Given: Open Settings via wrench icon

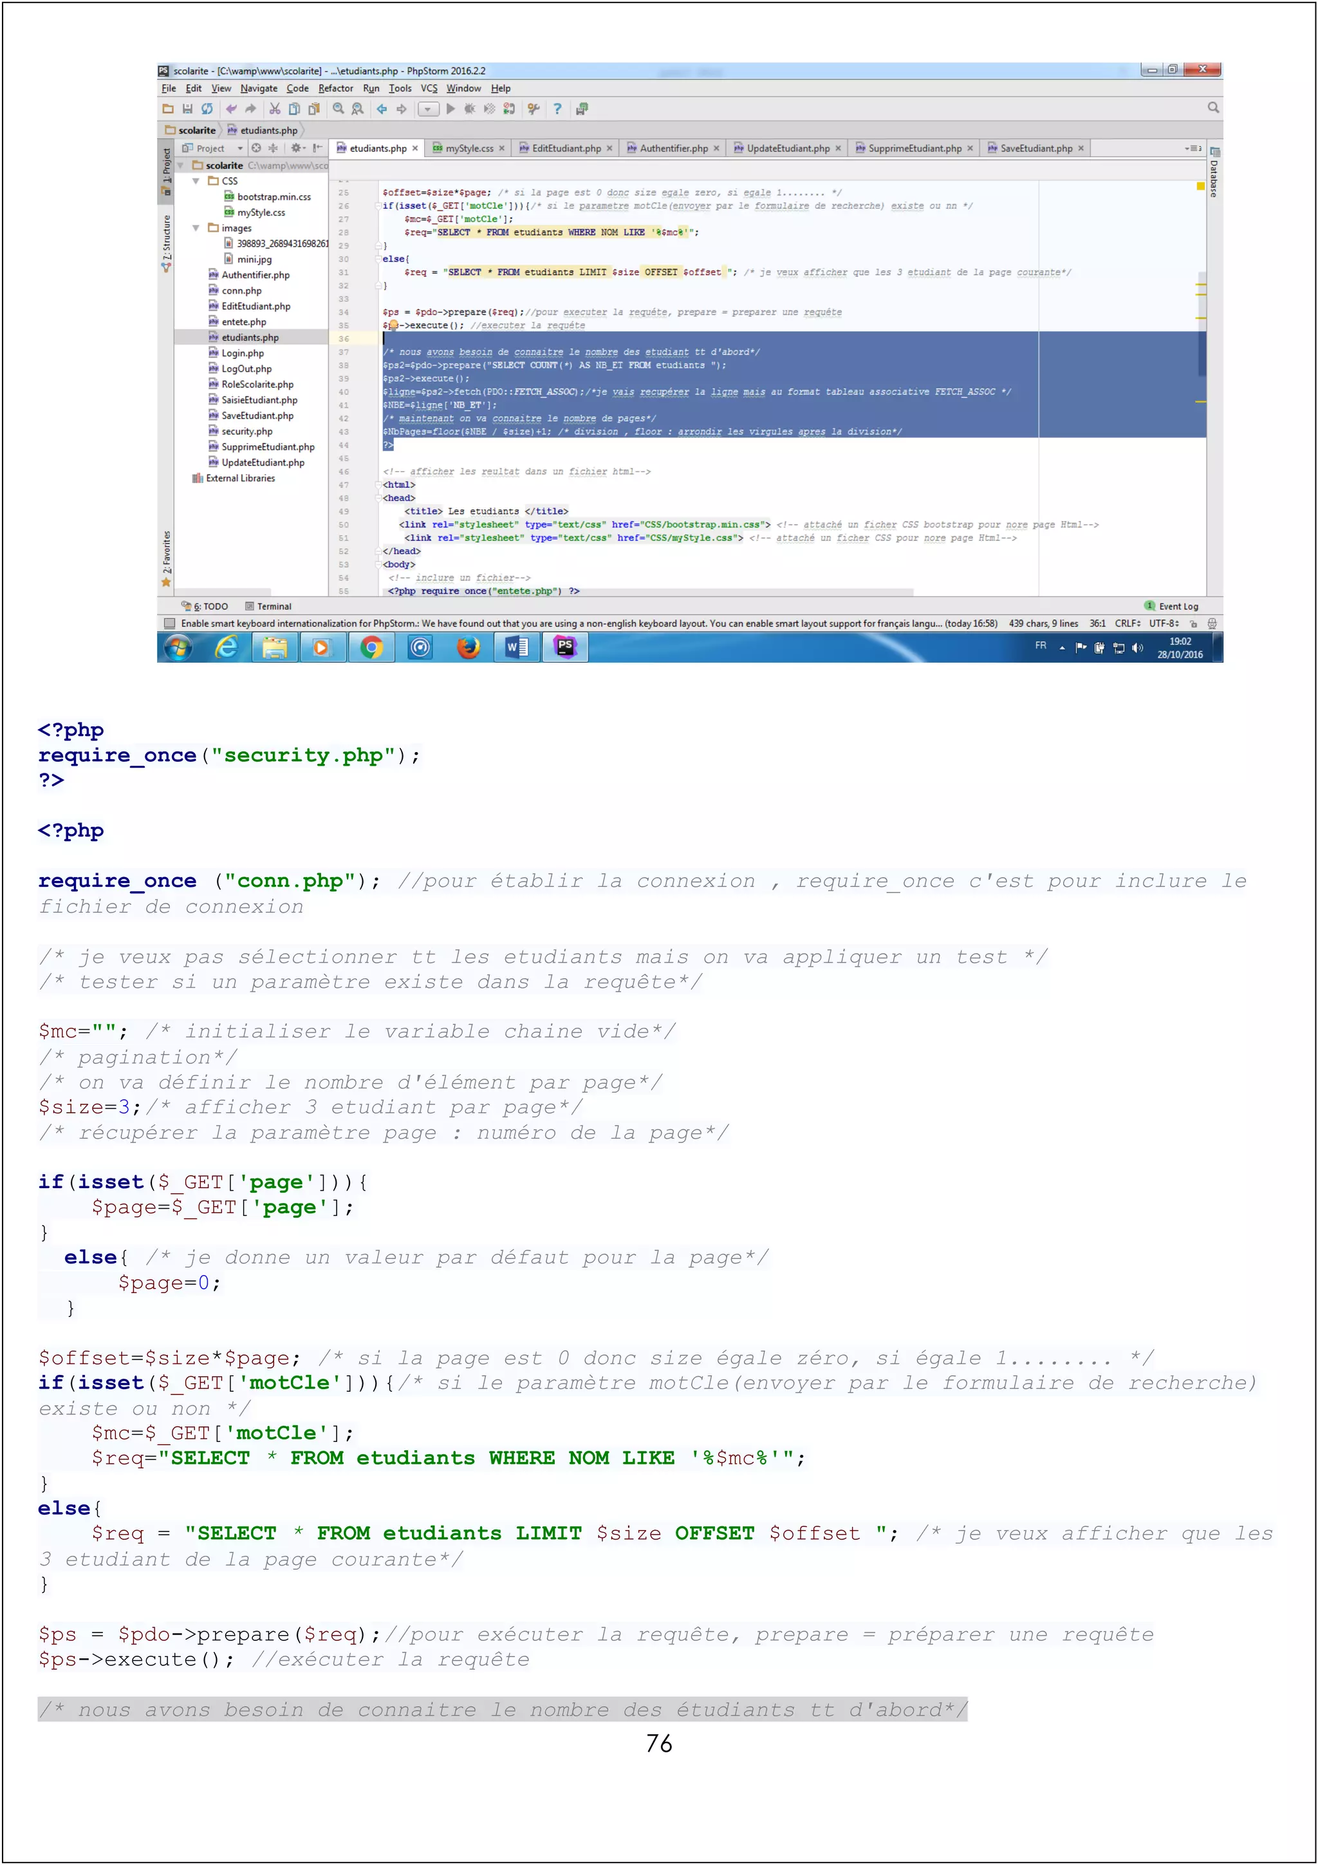Looking at the screenshot, I should 534,109.
